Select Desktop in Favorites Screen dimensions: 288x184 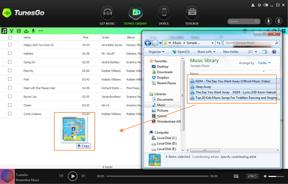coord(160,67)
